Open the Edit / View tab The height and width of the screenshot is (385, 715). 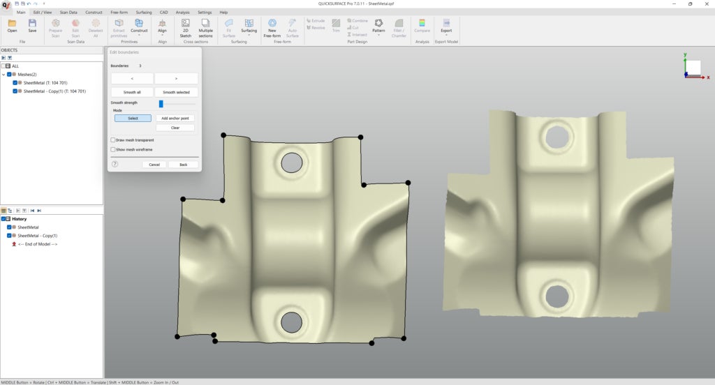[43, 13]
